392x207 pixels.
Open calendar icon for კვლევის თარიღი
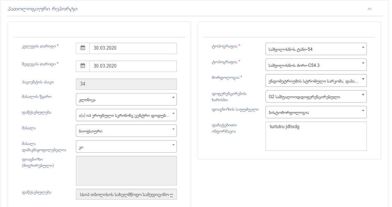[83, 48]
